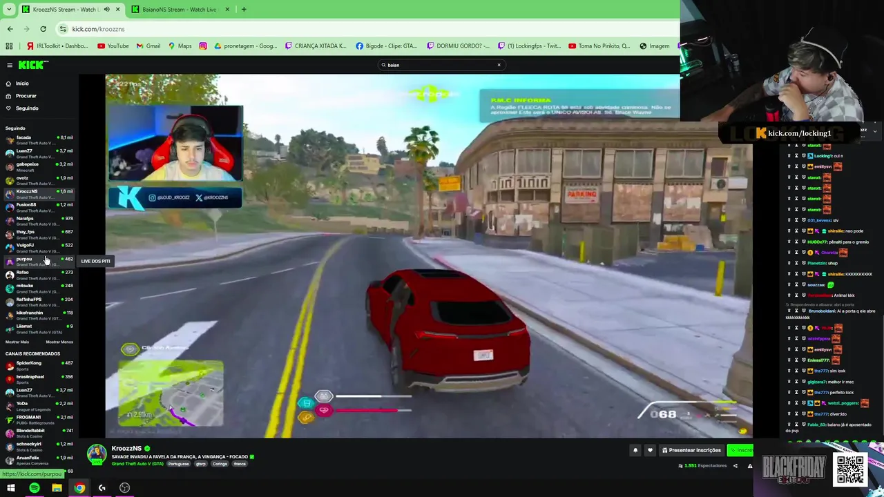The height and width of the screenshot is (497, 884).
Task: Share the stream via share icon
Action: 735,466
